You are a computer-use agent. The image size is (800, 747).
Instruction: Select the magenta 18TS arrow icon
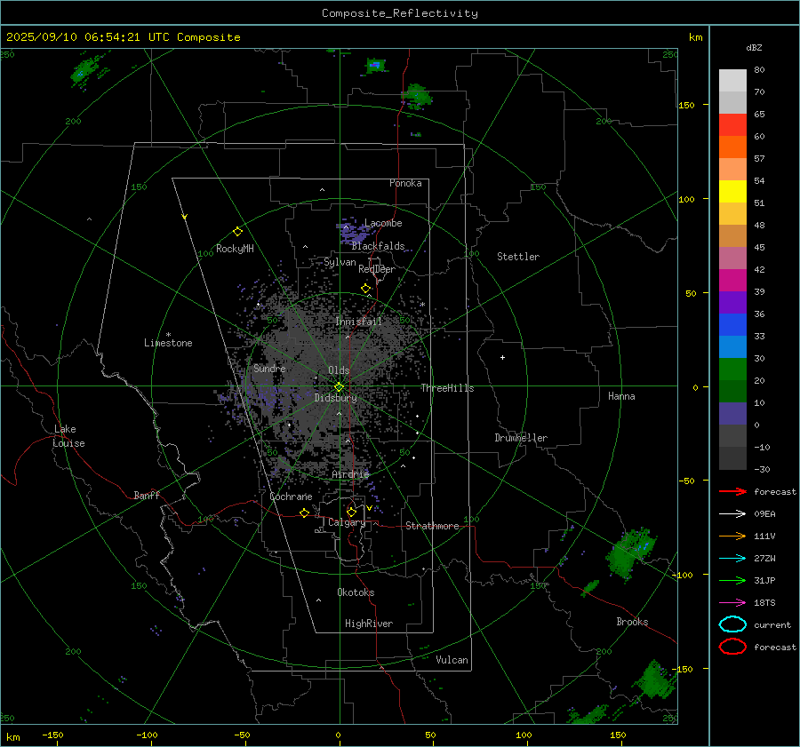(x=732, y=603)
